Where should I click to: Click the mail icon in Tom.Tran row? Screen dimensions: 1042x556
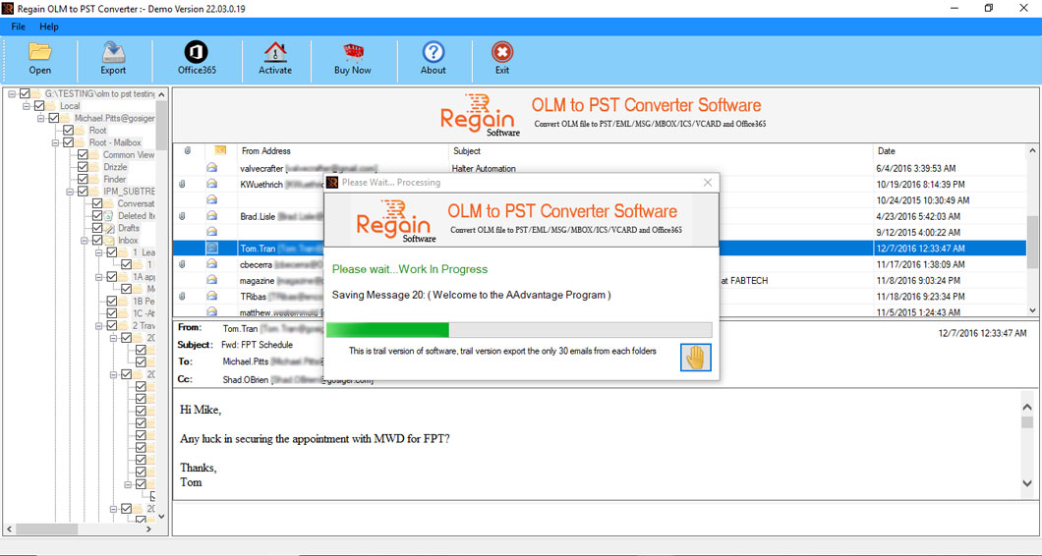pos(212,248)
